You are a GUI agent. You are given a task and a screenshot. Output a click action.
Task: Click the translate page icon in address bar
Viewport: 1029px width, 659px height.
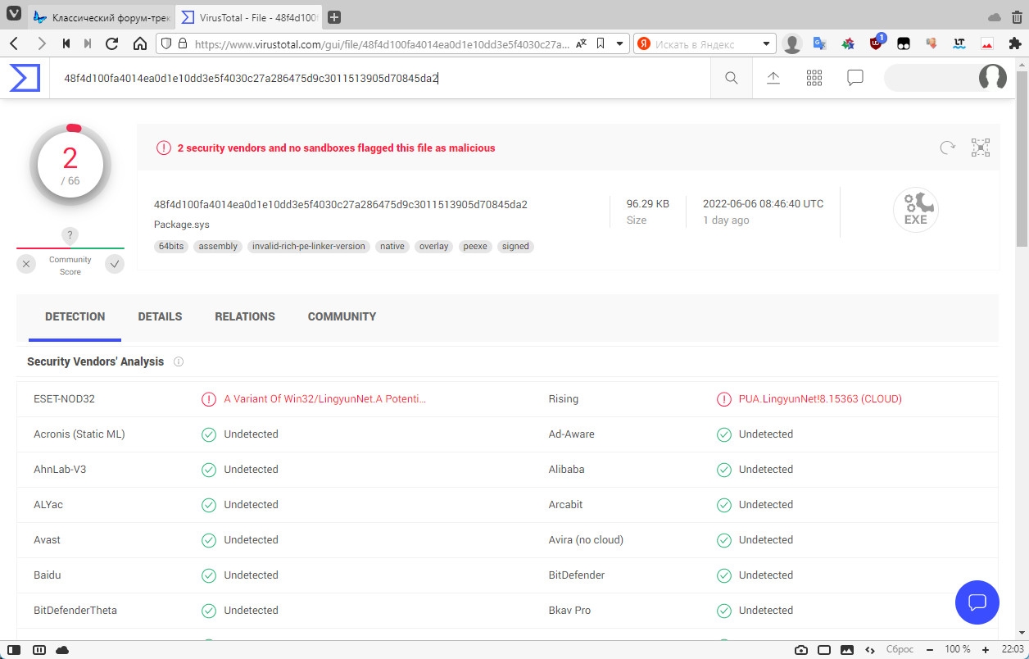click(x=581, y=43)
